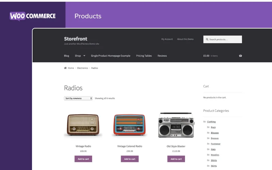Open the Shop menu item
The width and height of the screenshot is (272, 170).
click(78, 56)
